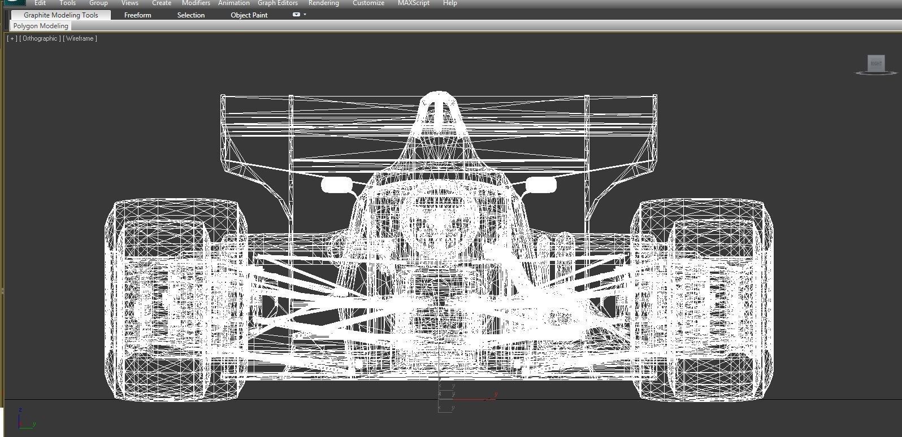Open the Animation menu
Screen dimensions: 902x437
click(x=234, y=3)
